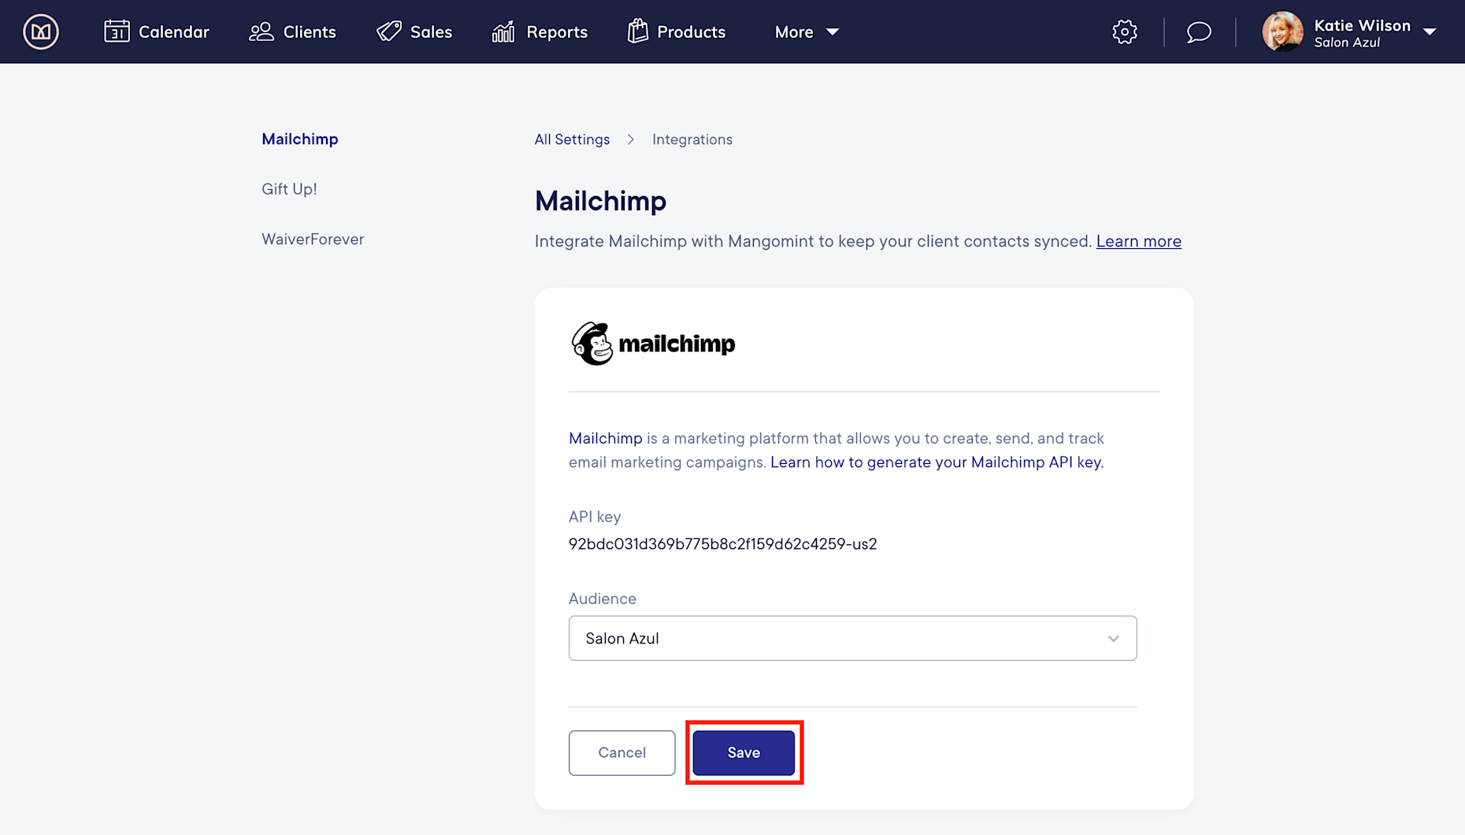1465x835 pixels.
Task: Click the Mailchimp page heading
Action: 600,202
